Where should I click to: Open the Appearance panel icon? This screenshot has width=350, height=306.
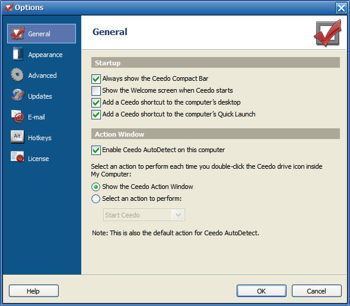(17, 54)
